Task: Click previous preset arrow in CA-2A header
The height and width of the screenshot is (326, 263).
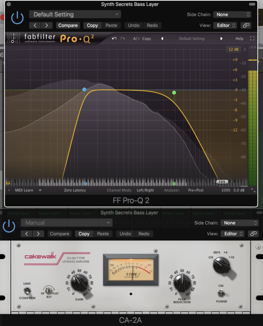Action: [x=27, y=234]
